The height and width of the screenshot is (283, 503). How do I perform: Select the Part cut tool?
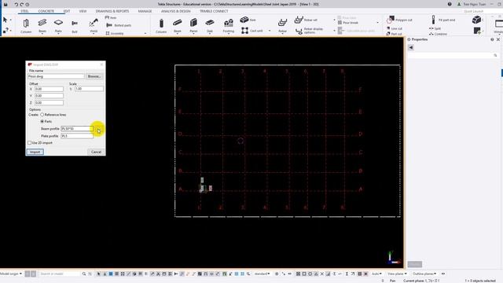395,34
